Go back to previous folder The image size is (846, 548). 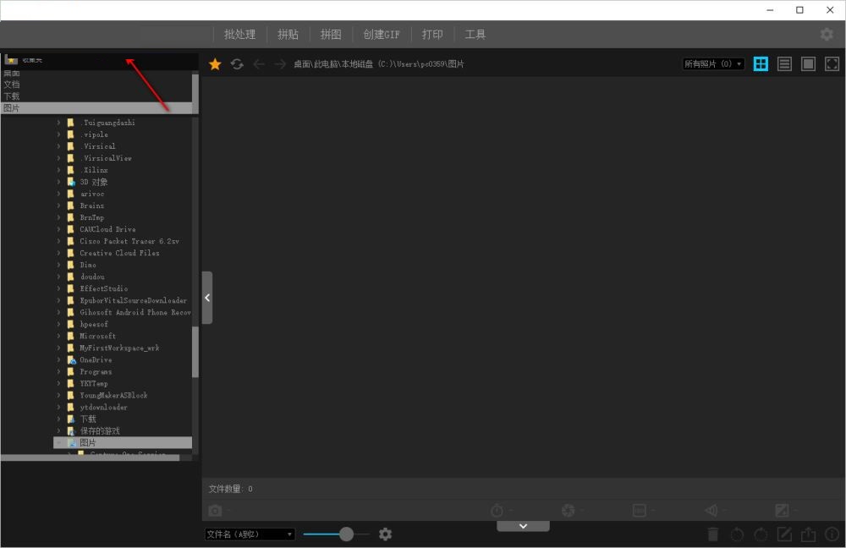pos(259,64)
